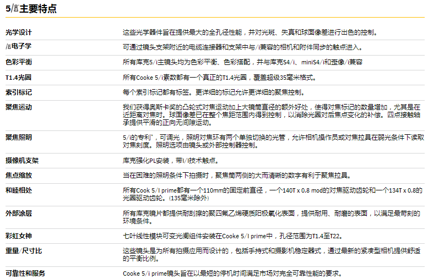428x279 pixels.
Task: Click the "可靠性和服务" row label
Action: tap(25, 273)
